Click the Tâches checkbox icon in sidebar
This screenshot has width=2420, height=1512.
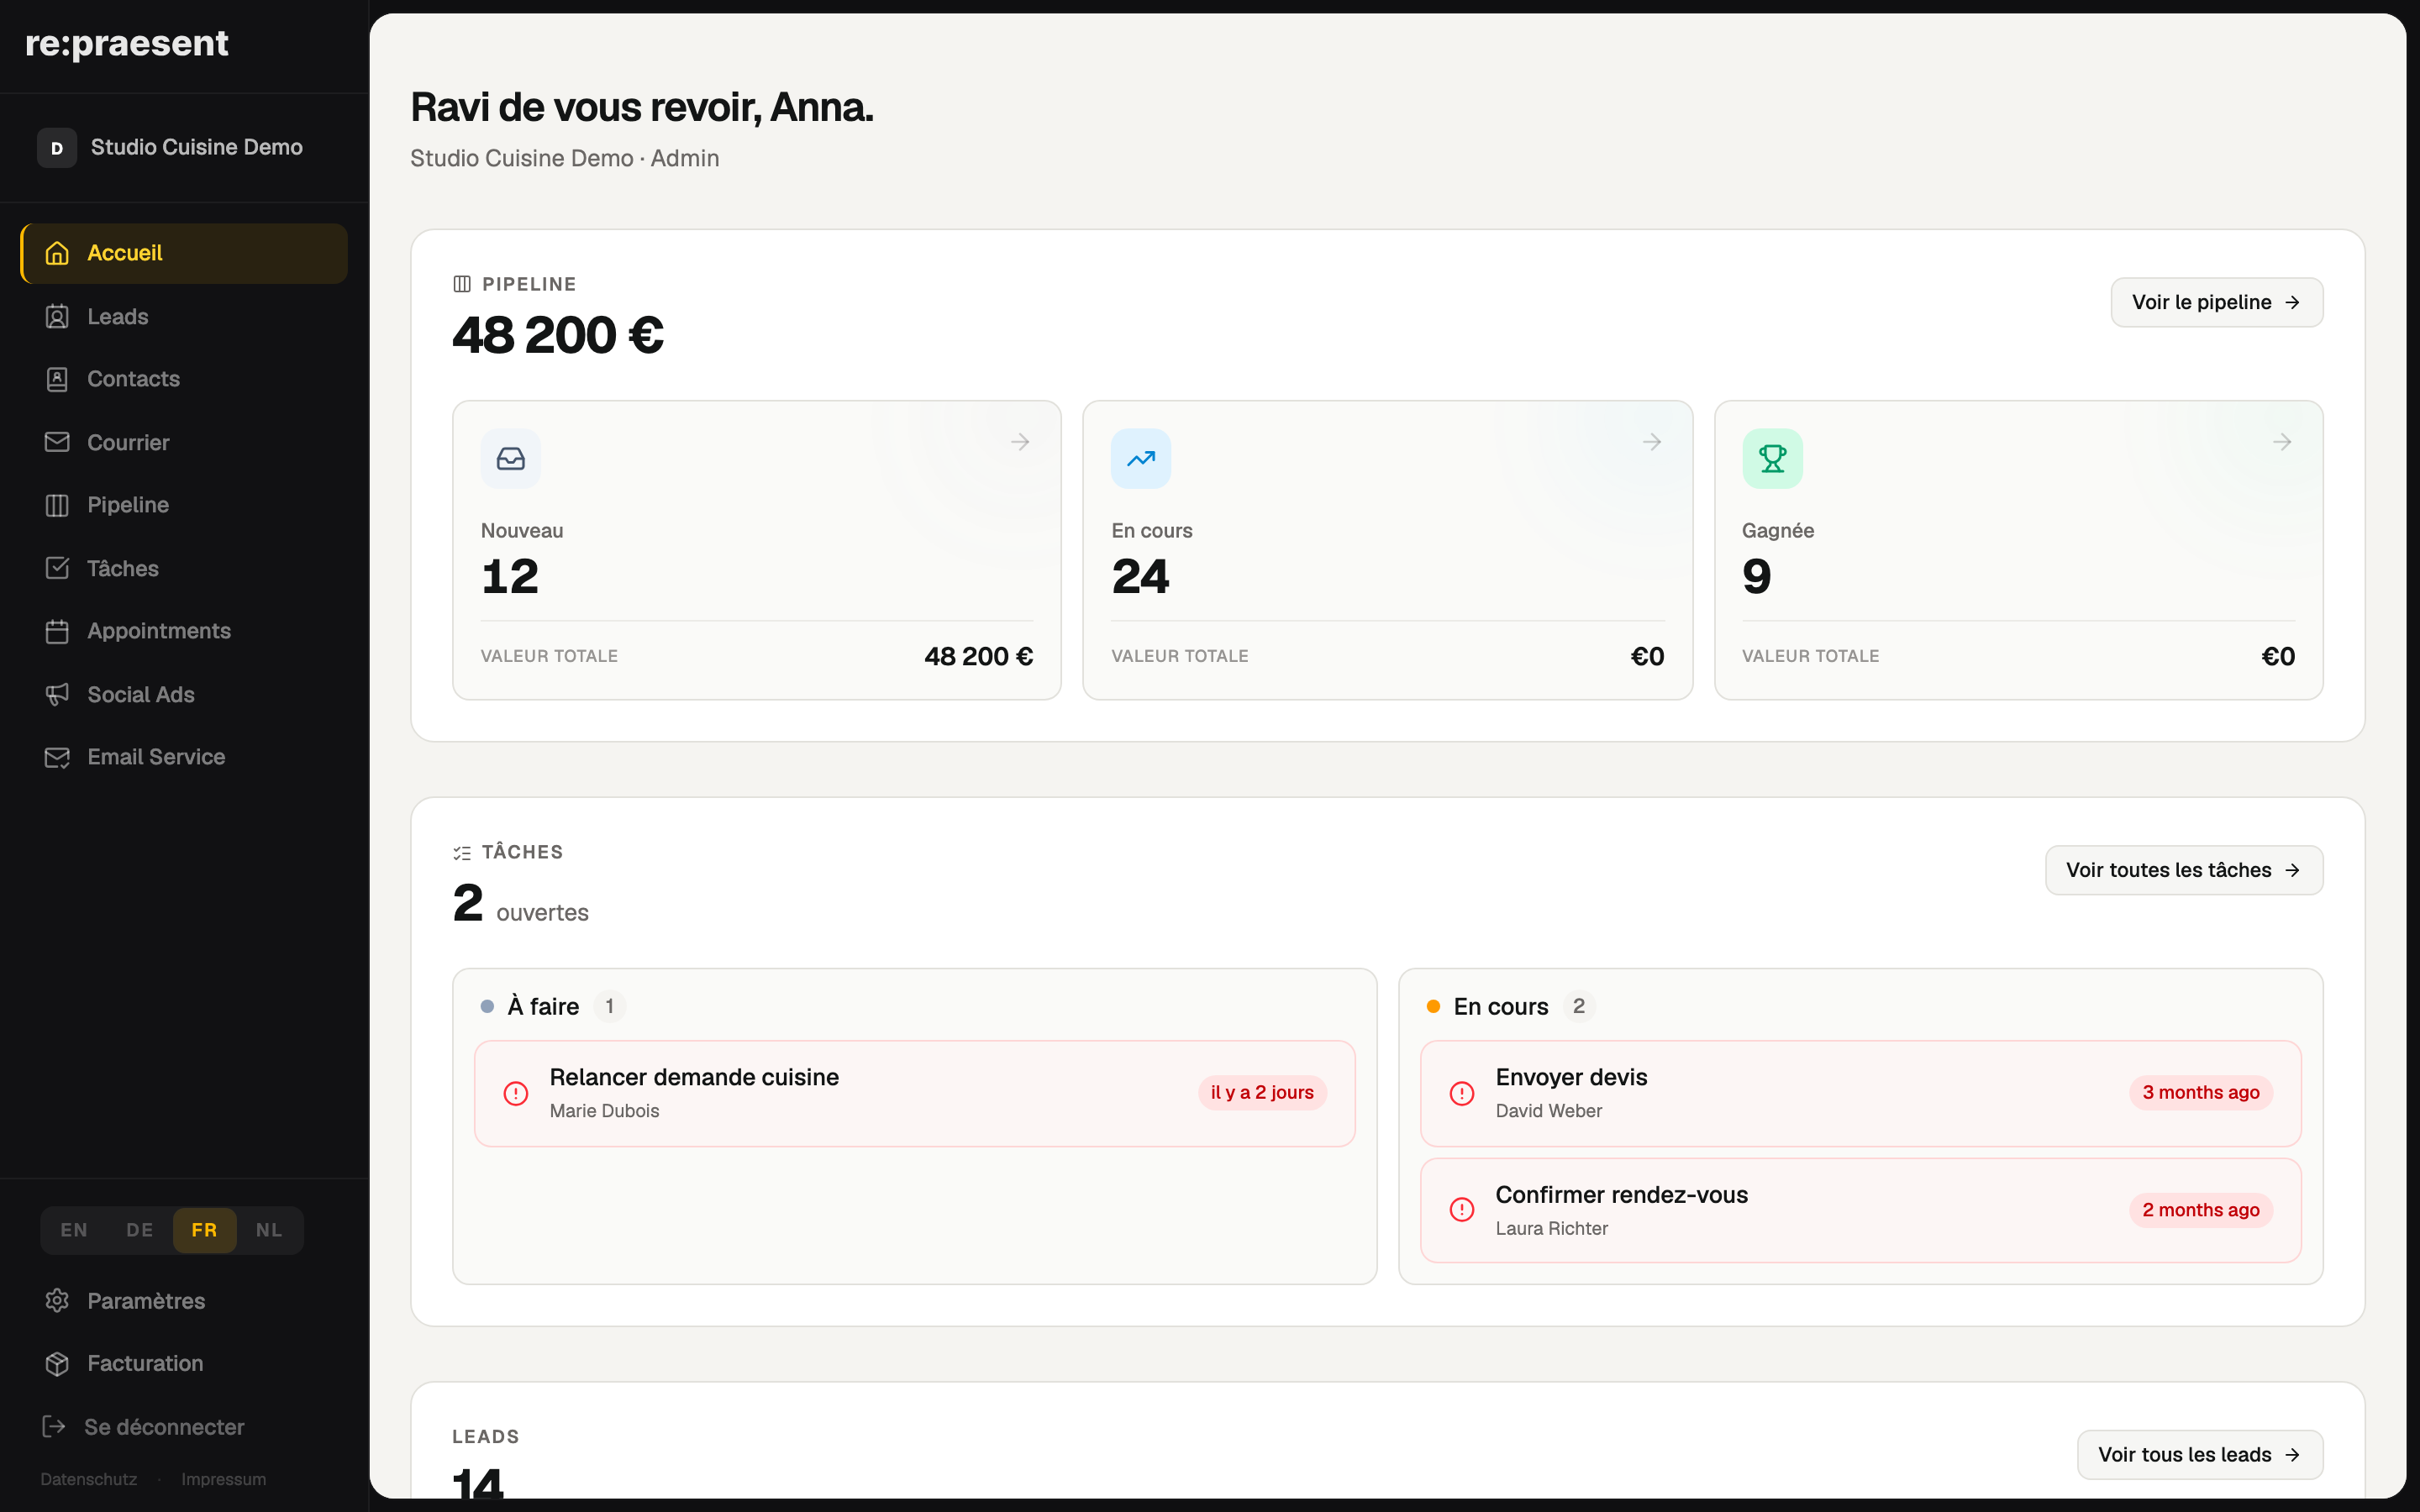pos(57,568)
